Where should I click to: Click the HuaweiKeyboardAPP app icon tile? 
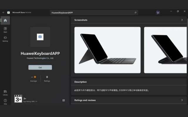coord(40,37)
